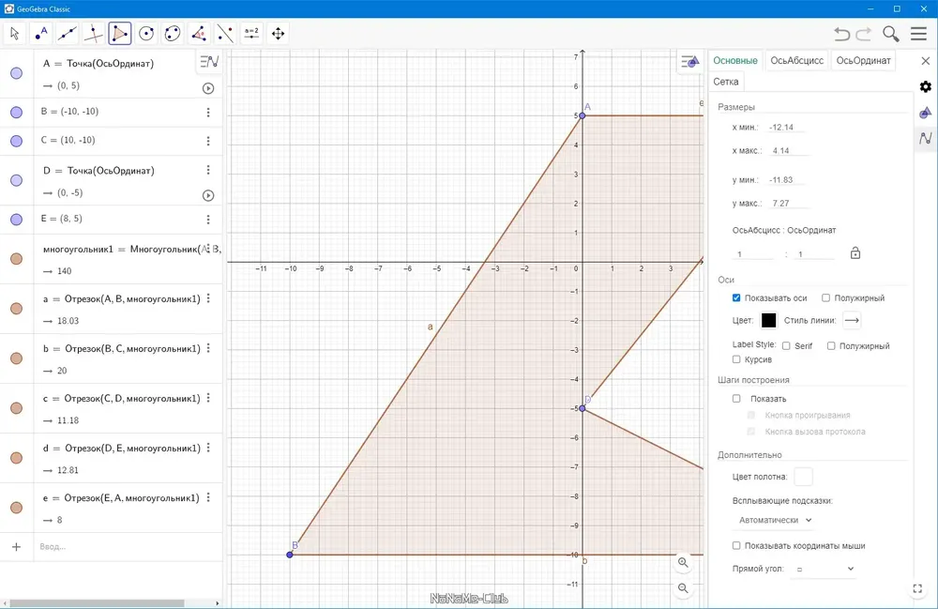Play animation for point A
The width and height of the screenshot is (938, 609).
[208, 88]
